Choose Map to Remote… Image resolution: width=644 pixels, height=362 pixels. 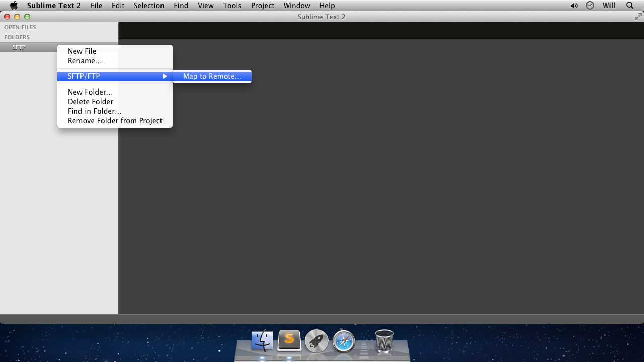coord(212,76)
